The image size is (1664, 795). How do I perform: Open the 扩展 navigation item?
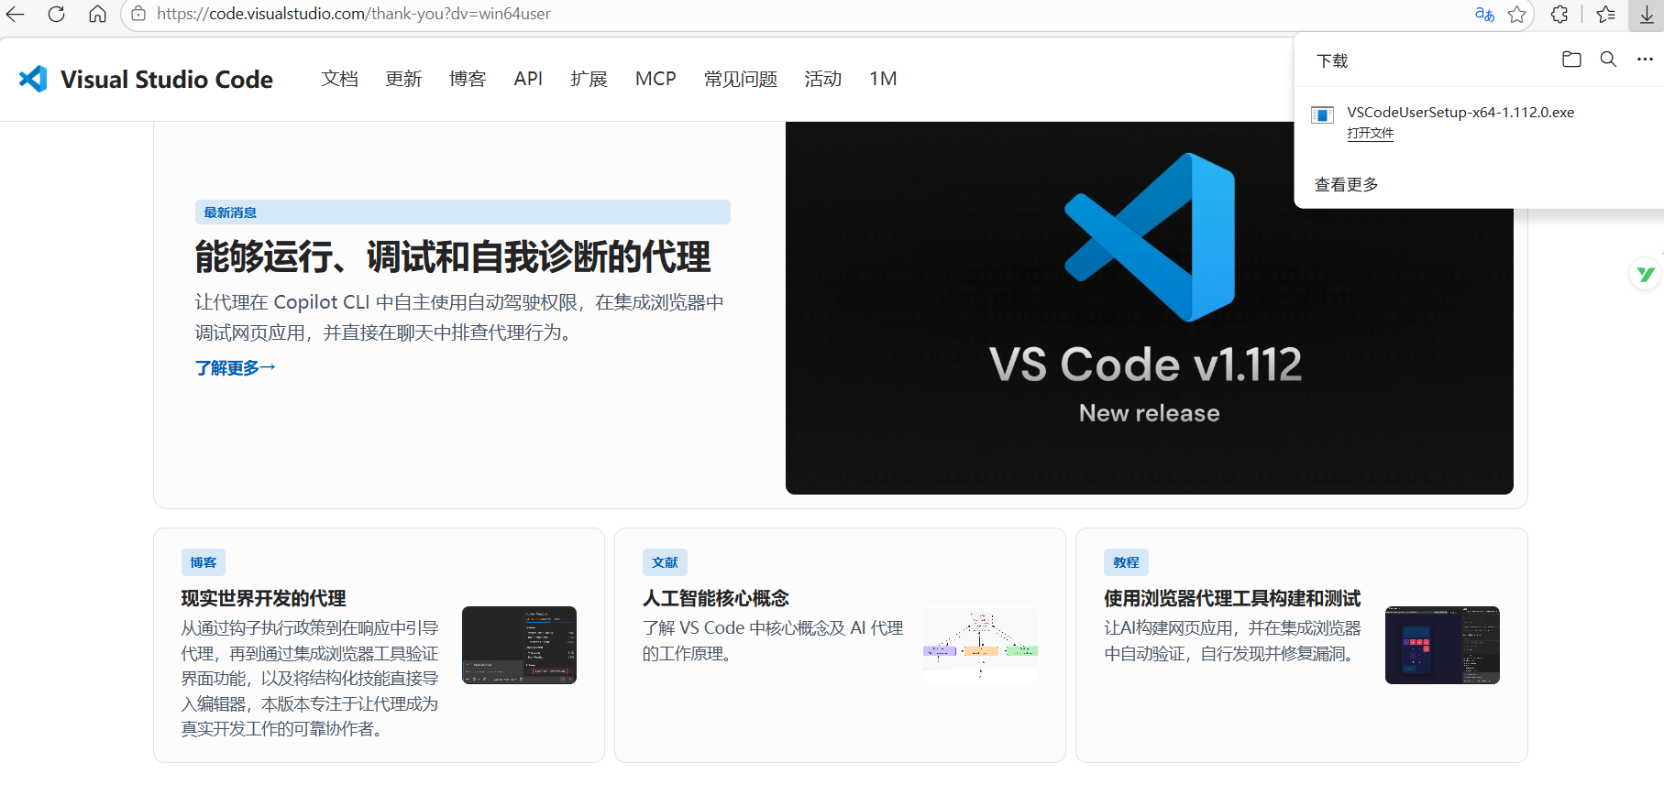(589, 79)
